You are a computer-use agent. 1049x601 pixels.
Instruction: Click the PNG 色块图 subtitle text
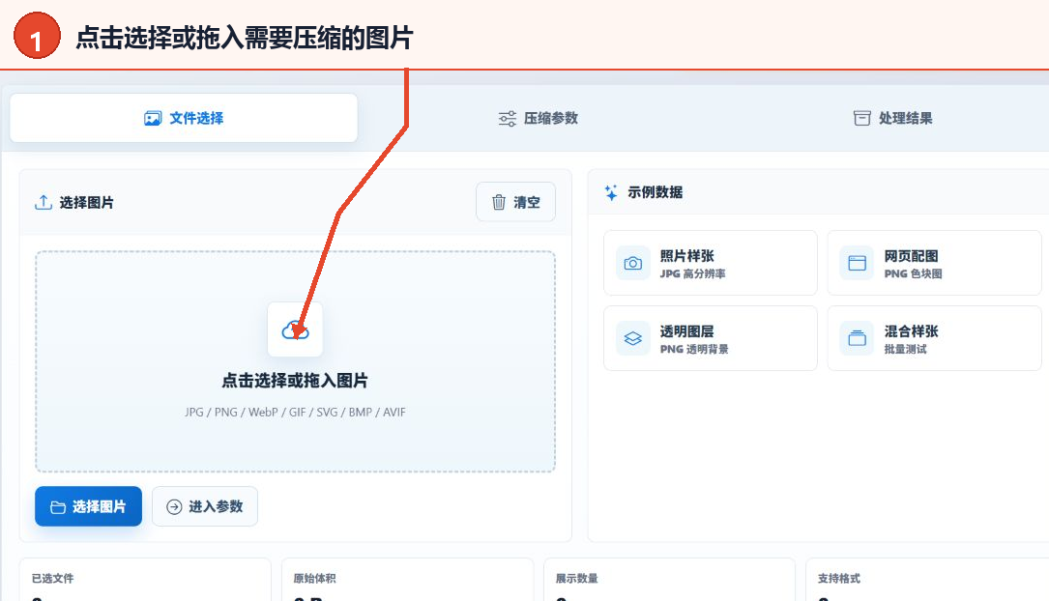913,273
